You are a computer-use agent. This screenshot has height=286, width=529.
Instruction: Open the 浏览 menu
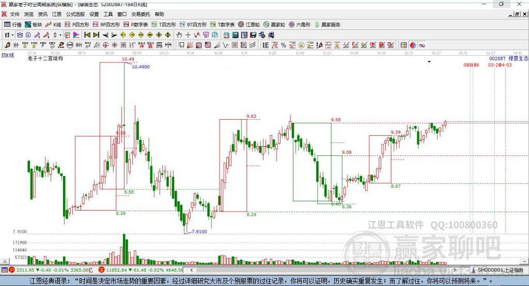pos(29,14)
